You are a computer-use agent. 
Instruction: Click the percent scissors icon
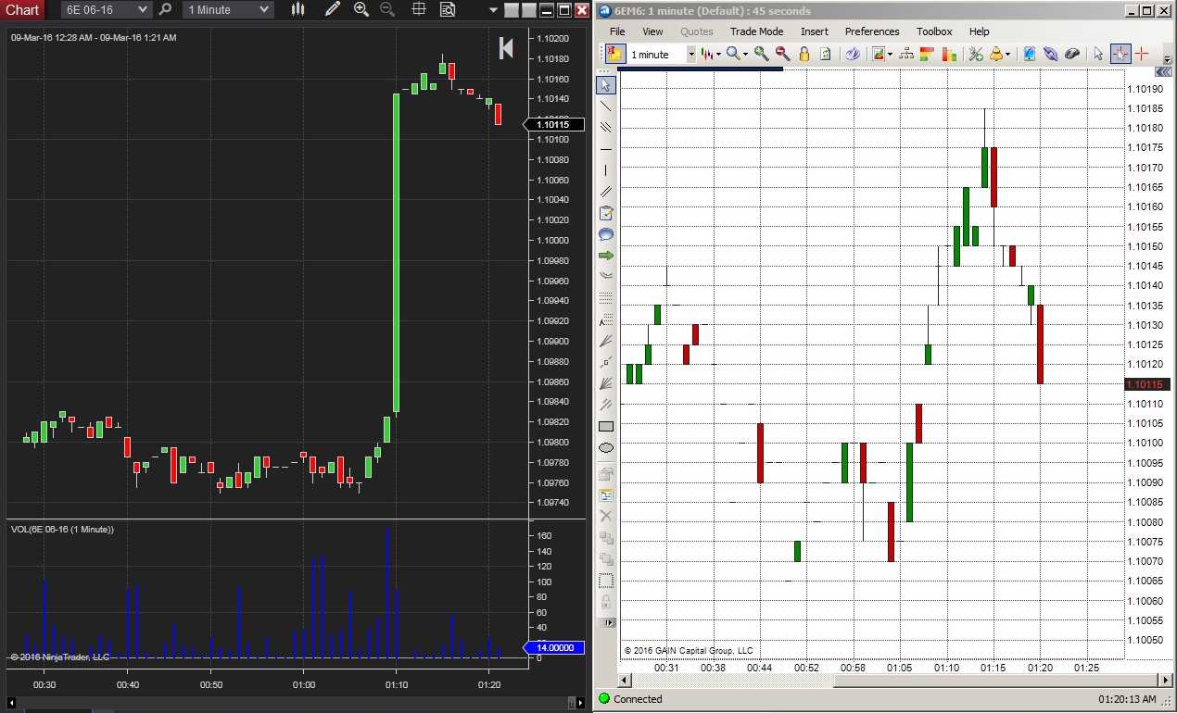(x=976, y=55)
